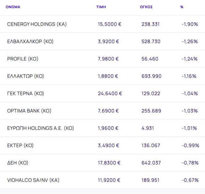Click the ΟΓΚΟΣ column header
The width and height of the screenshot is (205, 194).
coord(146,7)
